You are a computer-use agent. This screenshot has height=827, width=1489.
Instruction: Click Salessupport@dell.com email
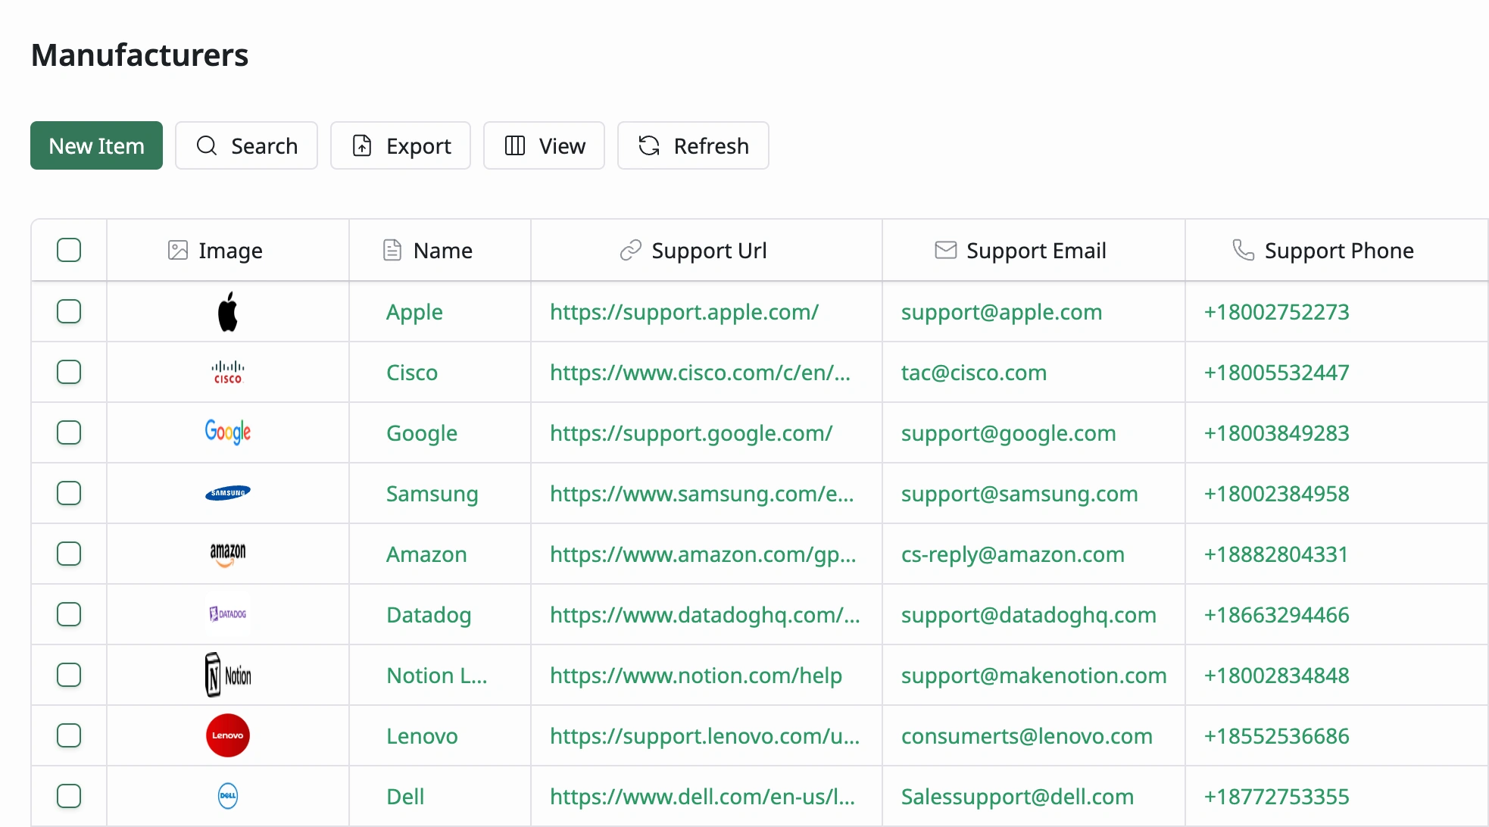pyautogui.click(x=1017, y=797)
